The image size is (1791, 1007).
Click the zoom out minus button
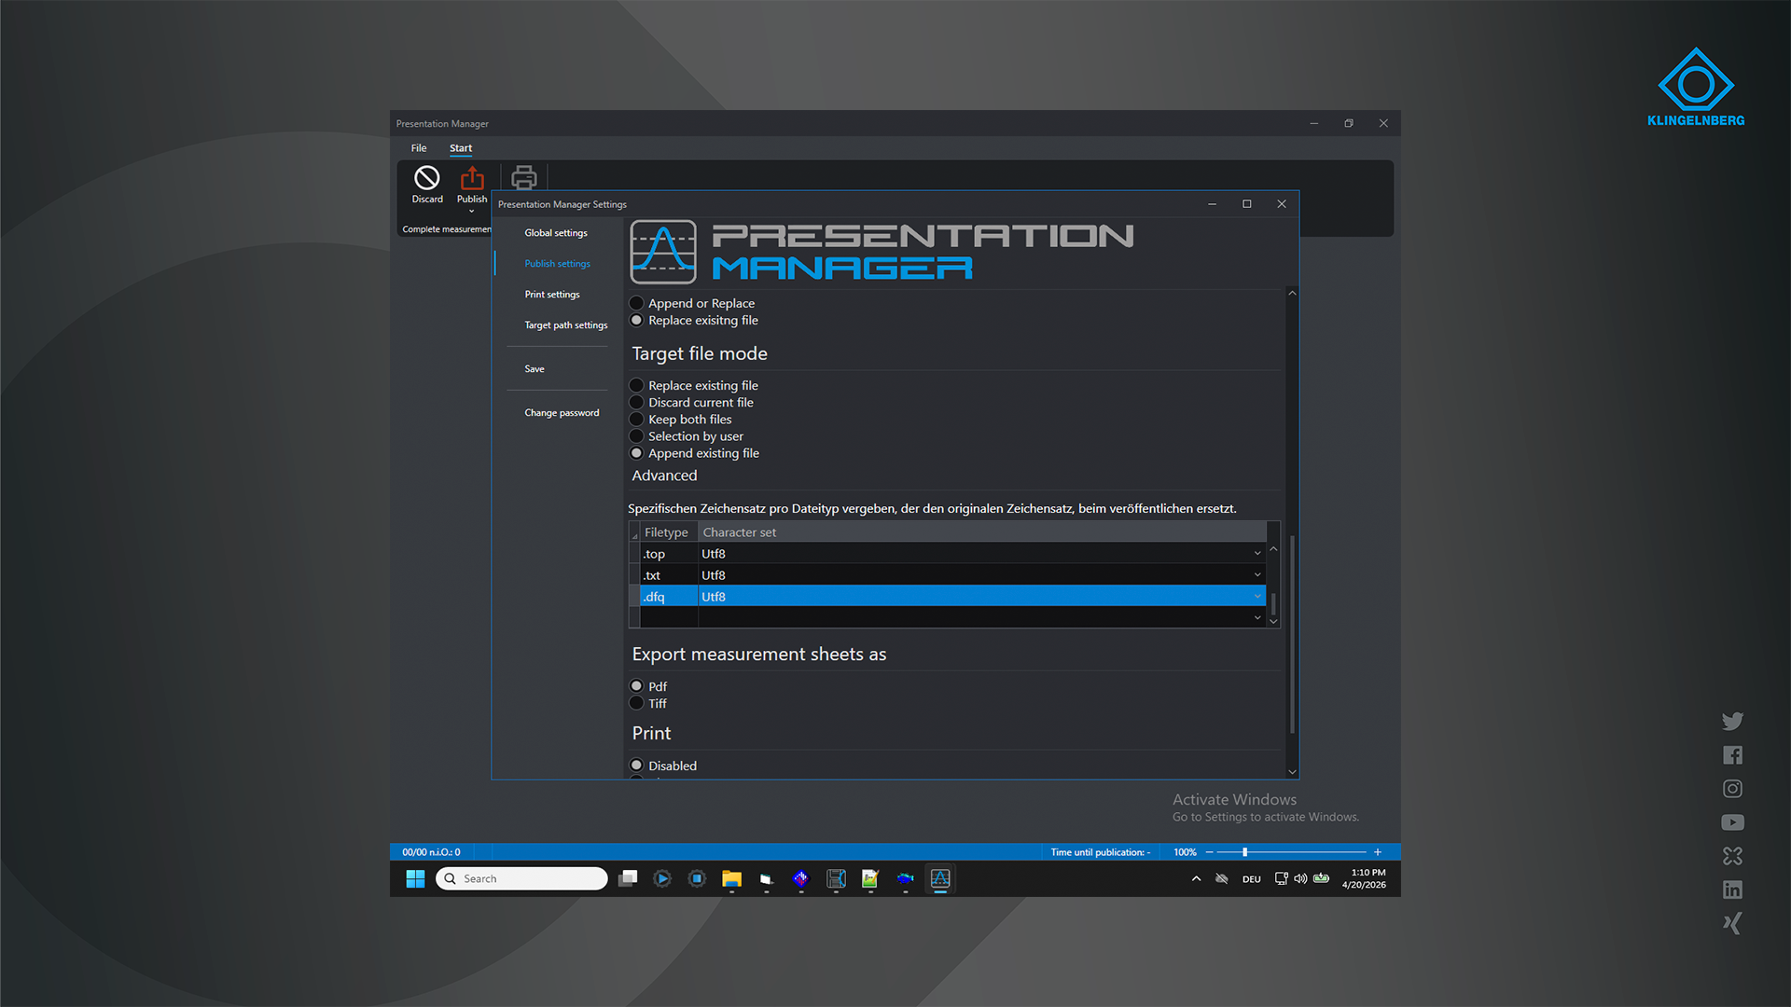[x=1210, y=852]
